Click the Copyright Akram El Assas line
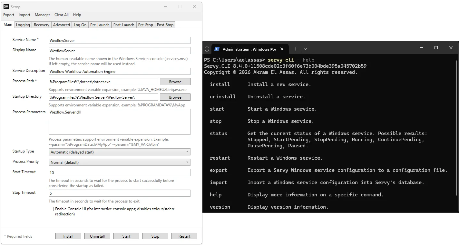459x247 pixels. pyautogui.click(x=281, y=72)
